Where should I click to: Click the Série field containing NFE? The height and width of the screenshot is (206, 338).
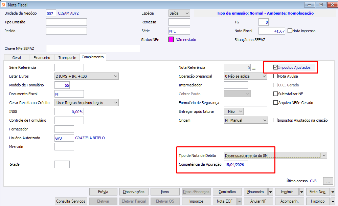pos(179,31)
